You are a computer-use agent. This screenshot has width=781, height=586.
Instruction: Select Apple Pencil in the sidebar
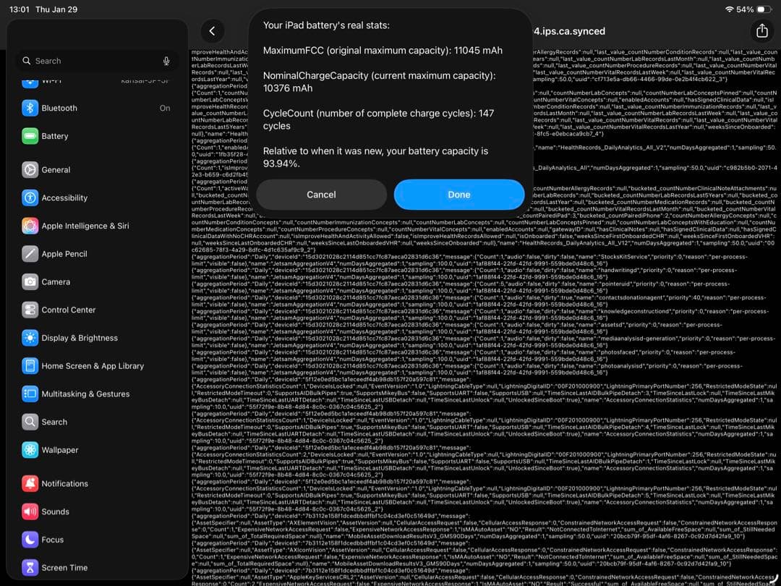pos(64,254)
